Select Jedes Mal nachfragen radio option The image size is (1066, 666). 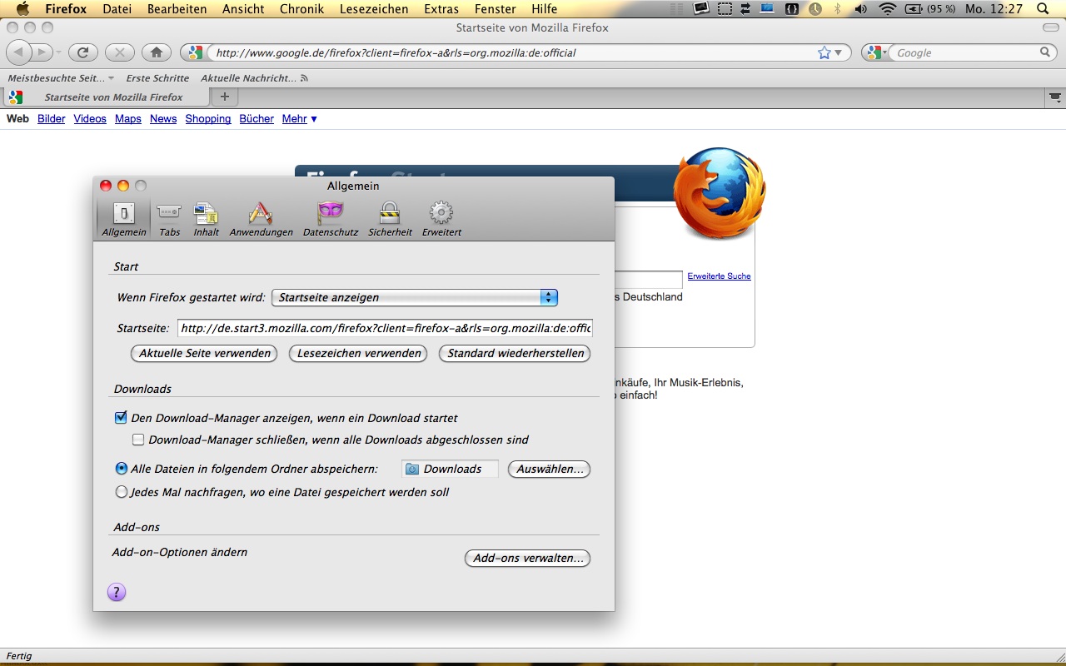pyautogui.click(x=122, y=492)
